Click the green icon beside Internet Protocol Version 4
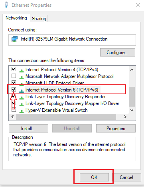144x187 pixels. [x=22, y=70]
